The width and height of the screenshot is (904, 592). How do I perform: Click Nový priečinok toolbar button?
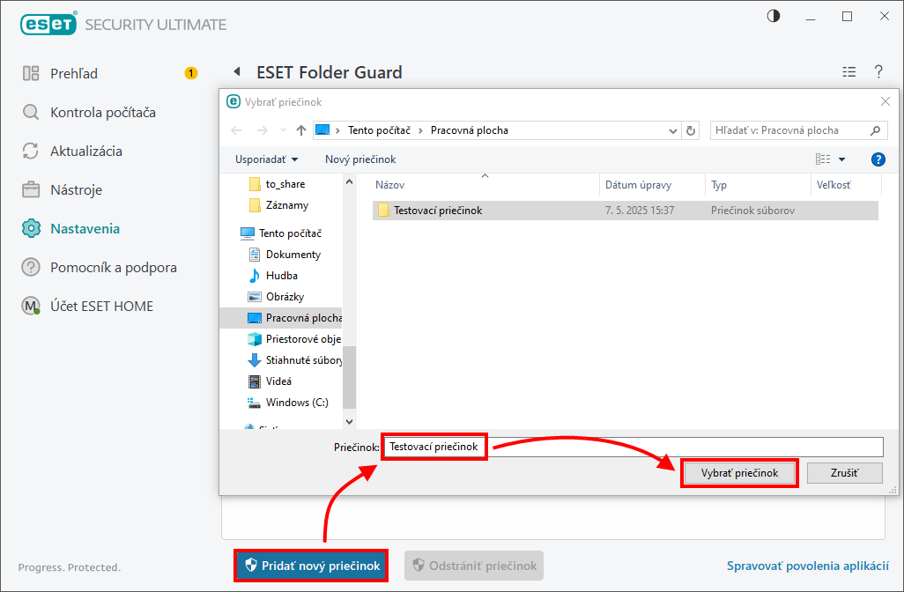pyautogui.click(x=360, y=159)
